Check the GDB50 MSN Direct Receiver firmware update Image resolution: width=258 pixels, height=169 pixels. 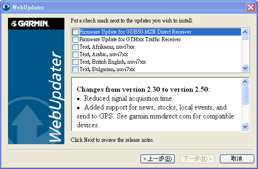[x=75, y=32]
